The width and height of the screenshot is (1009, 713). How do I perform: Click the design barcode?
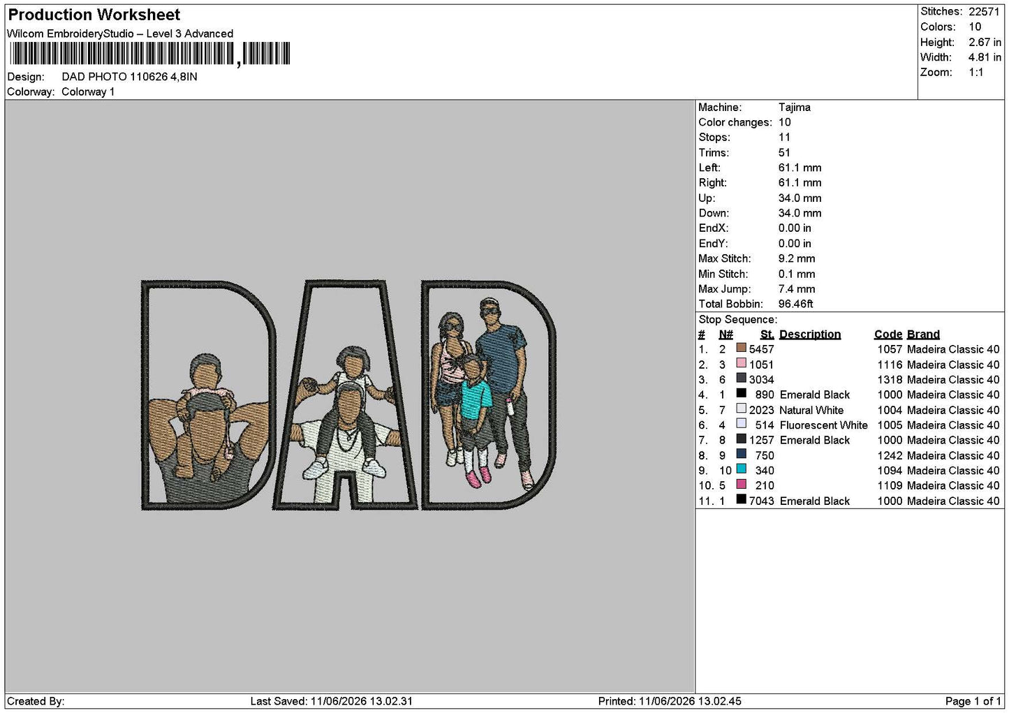149,54
